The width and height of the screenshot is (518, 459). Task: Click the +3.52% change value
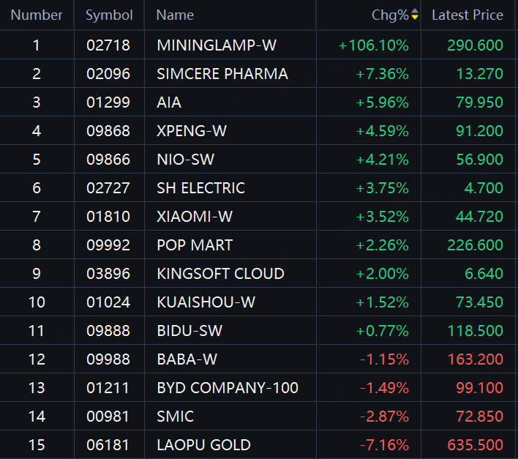(x=382, y=217)
